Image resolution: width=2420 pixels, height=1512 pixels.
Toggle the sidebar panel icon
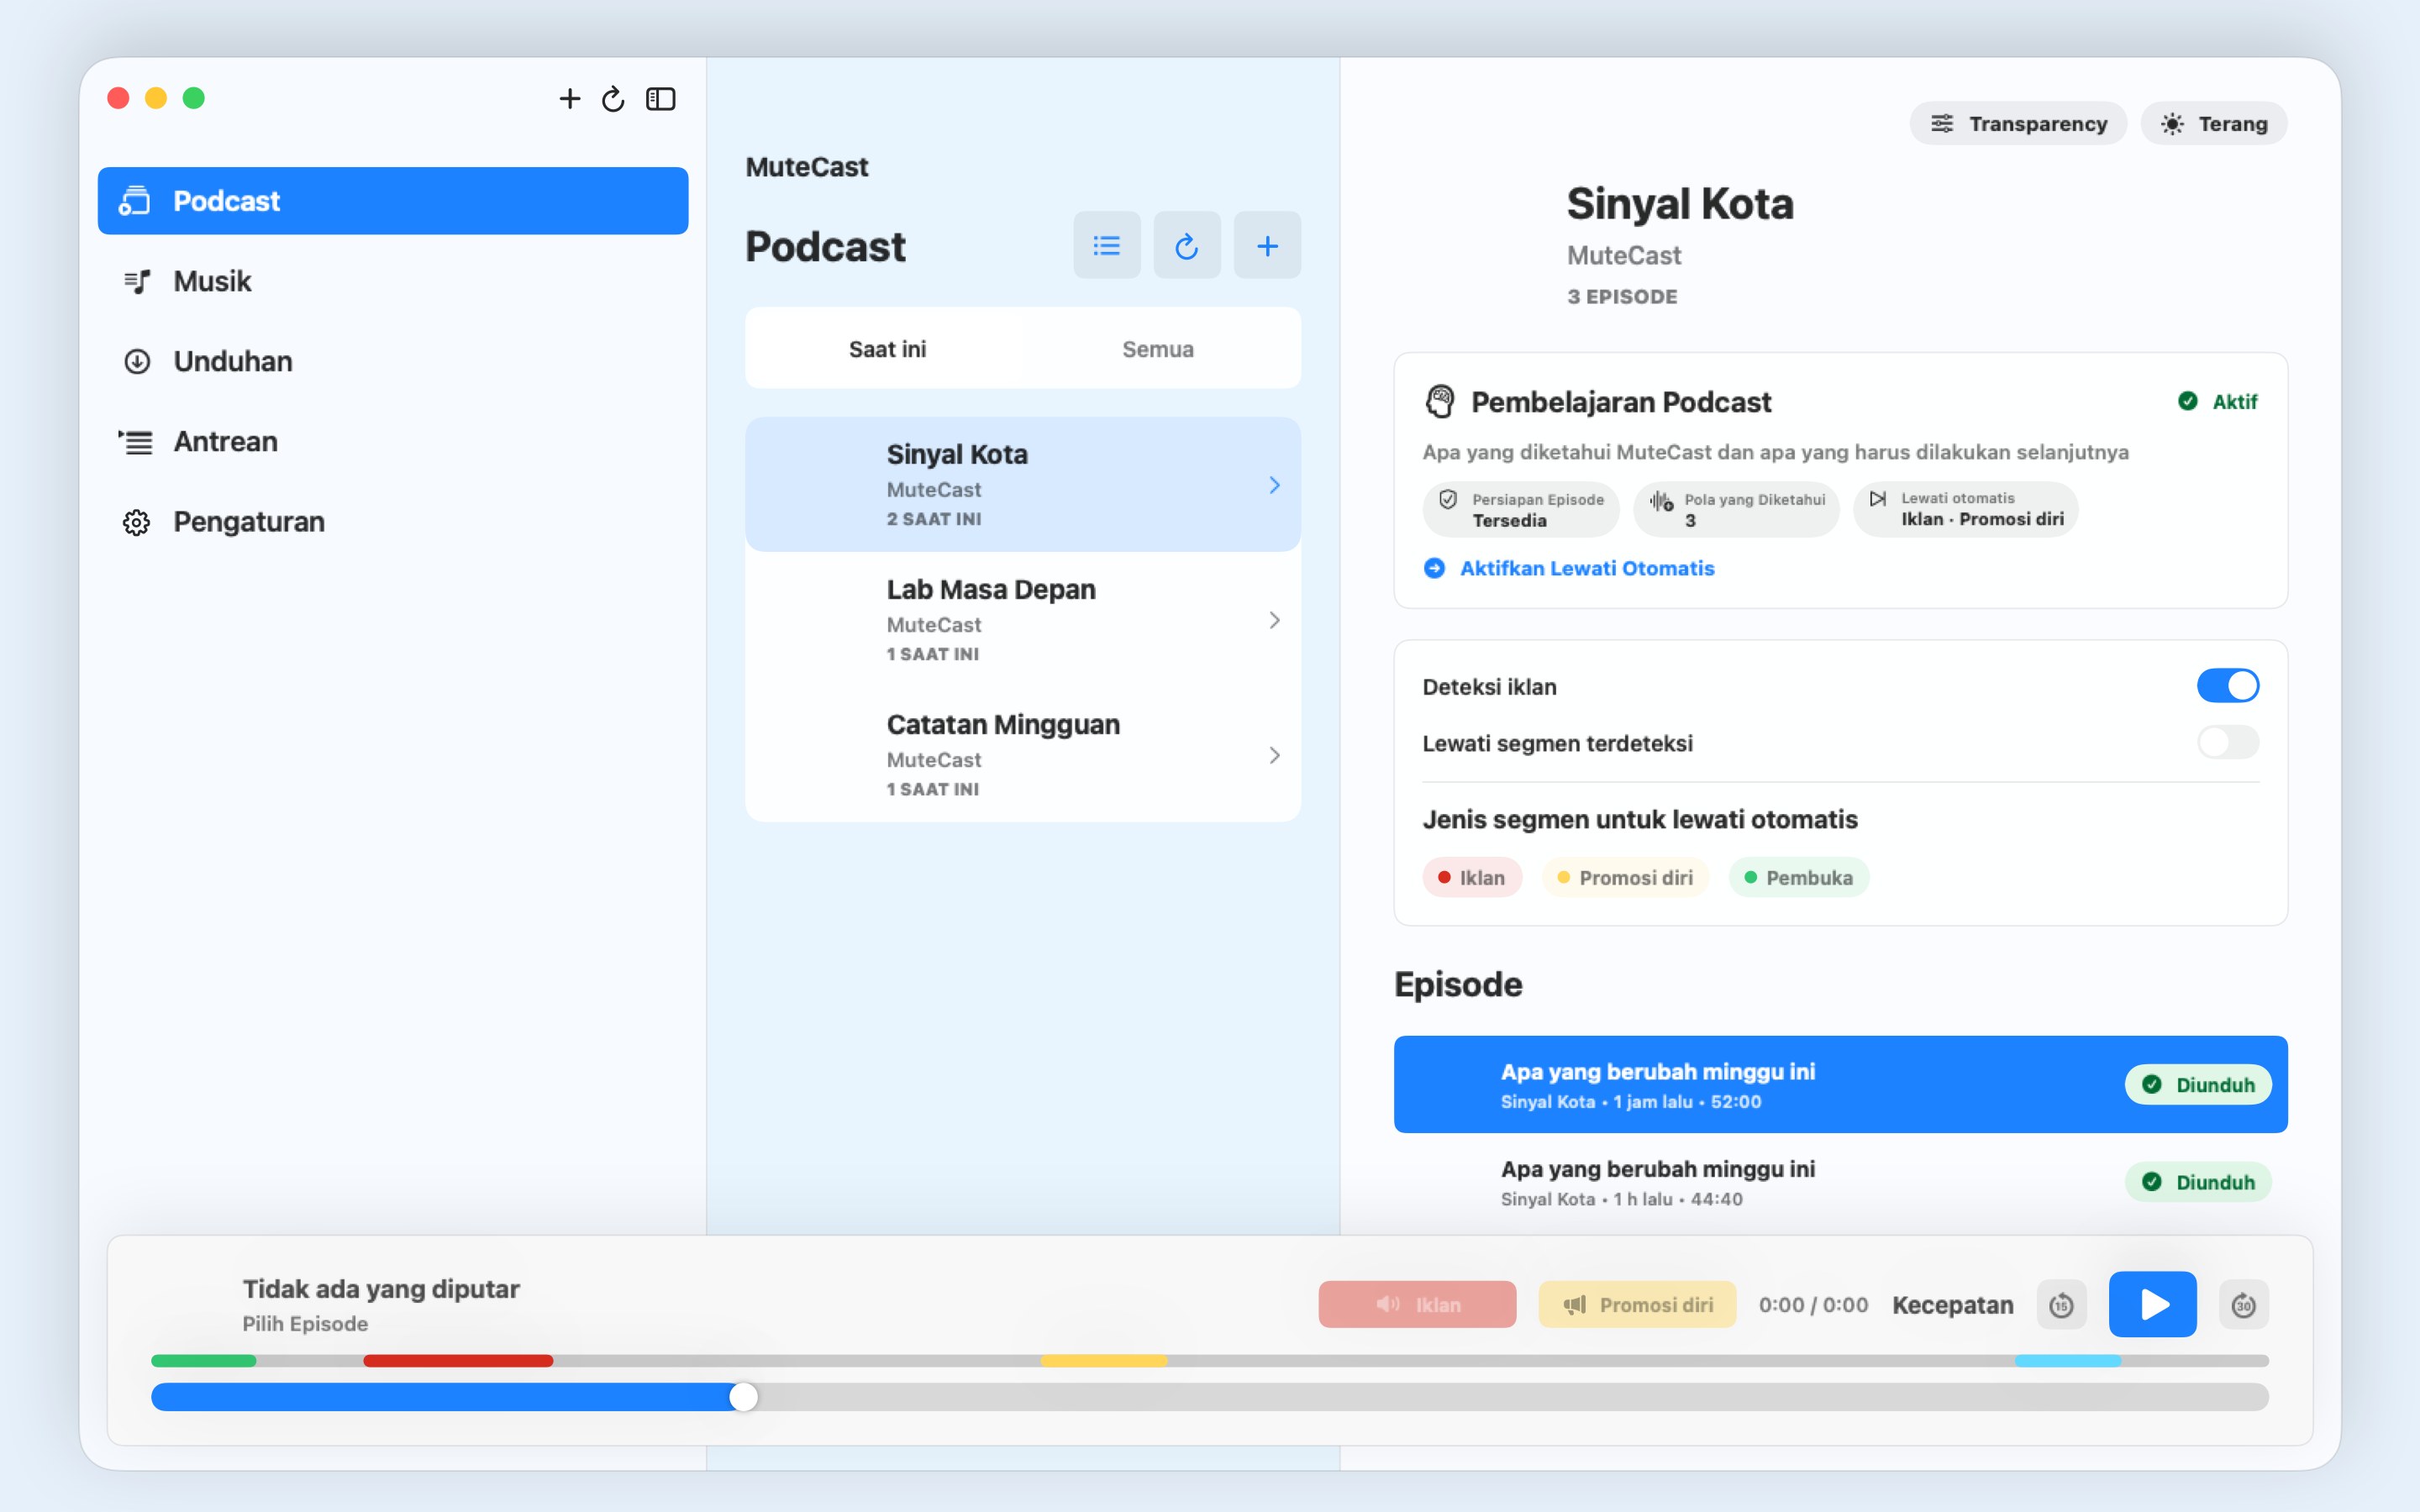click(x=661, y=98)
